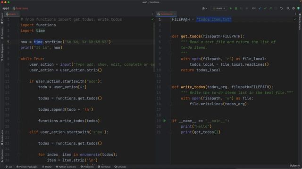Open Search Everywhere magnifier icon
302x169 pixels.
288,8
